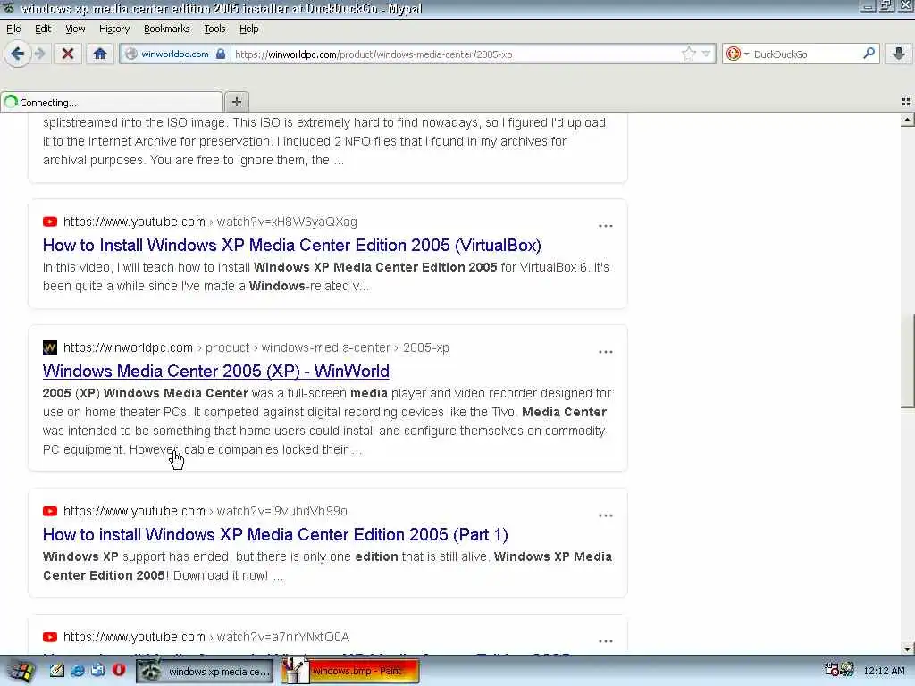The width and height of the screenshot is (915, 686).
Task: Open the Tools menu
Action: (214, 29)
